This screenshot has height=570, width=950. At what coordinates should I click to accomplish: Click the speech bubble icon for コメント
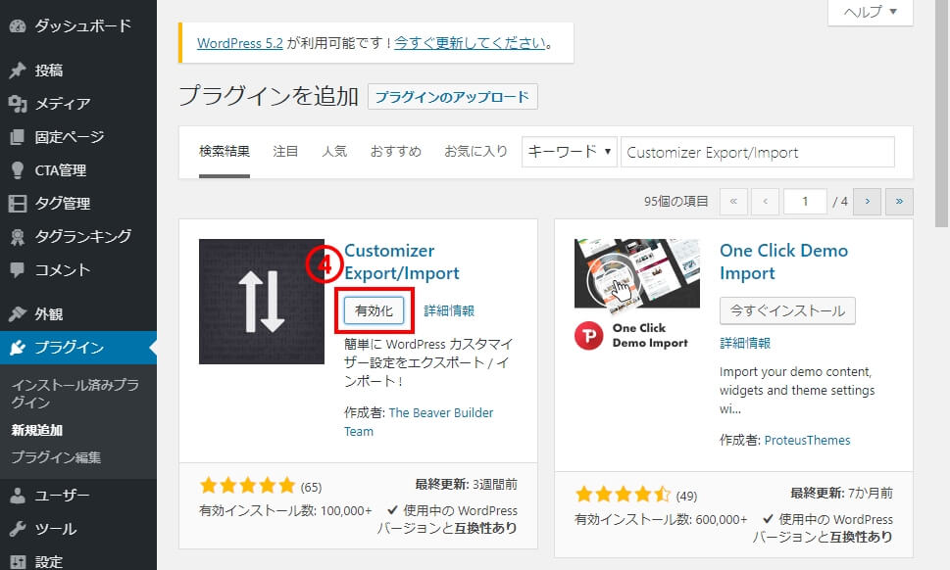tap(18, 270)
